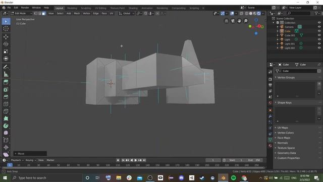Toggle orthographic grid view icon
The image size is (323, 182).
coord(227,21)
